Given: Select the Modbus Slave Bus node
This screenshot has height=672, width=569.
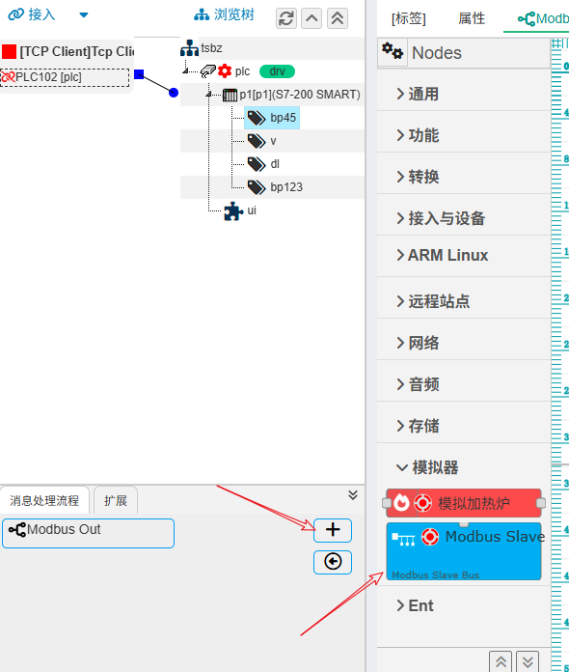Looking at the screenshot, I should tap(464, 551).
